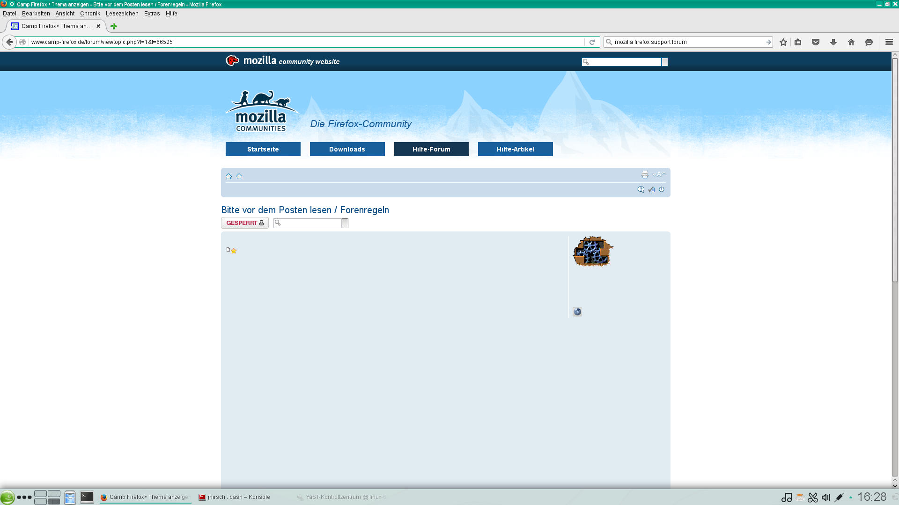
Task: Open the bookmarks list icon
Action: (x=798, y=42)
